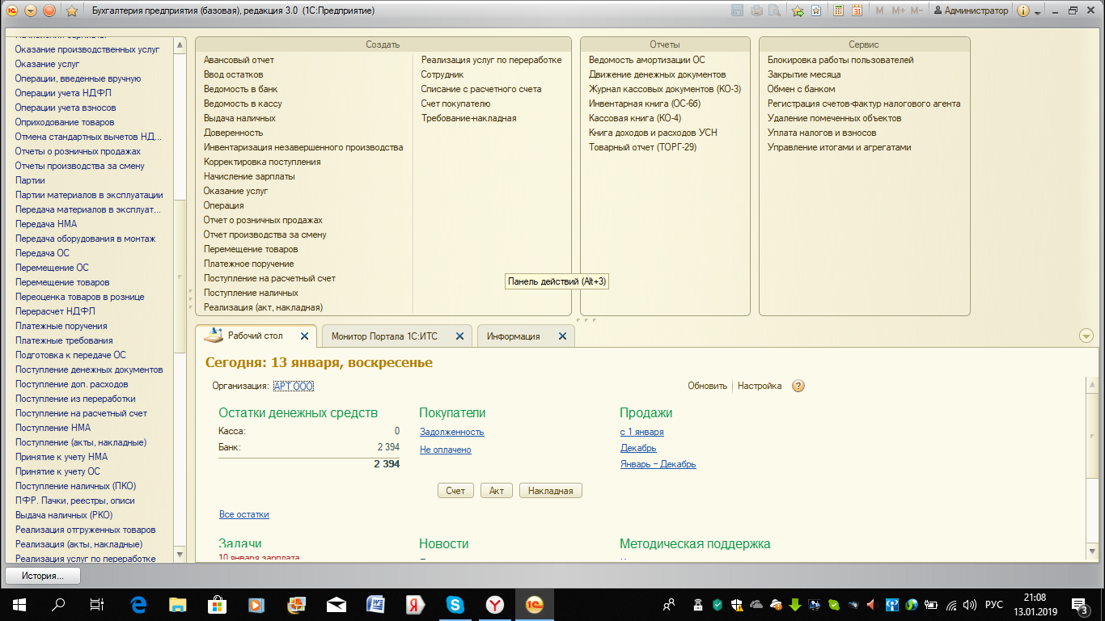The height and width of the screenshot is (621, 1105).
Task: Open Закрытие месяца in Сервис panel
Action: pos(805,74)
